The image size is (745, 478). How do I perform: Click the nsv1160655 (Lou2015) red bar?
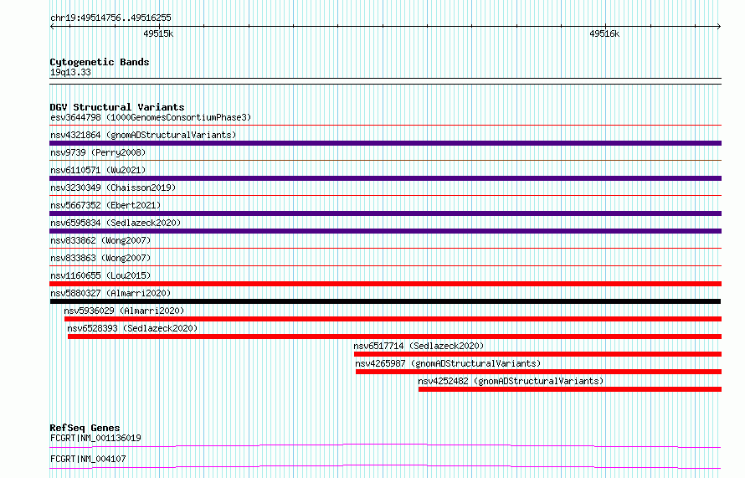point(385,284)
